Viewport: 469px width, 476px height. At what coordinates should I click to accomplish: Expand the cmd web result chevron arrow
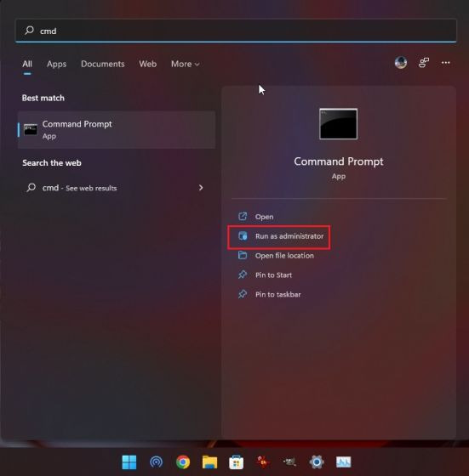pos(201,188)
